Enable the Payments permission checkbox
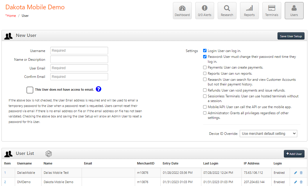The width and height of the screenshot is (308, 186). click(205, 67)
